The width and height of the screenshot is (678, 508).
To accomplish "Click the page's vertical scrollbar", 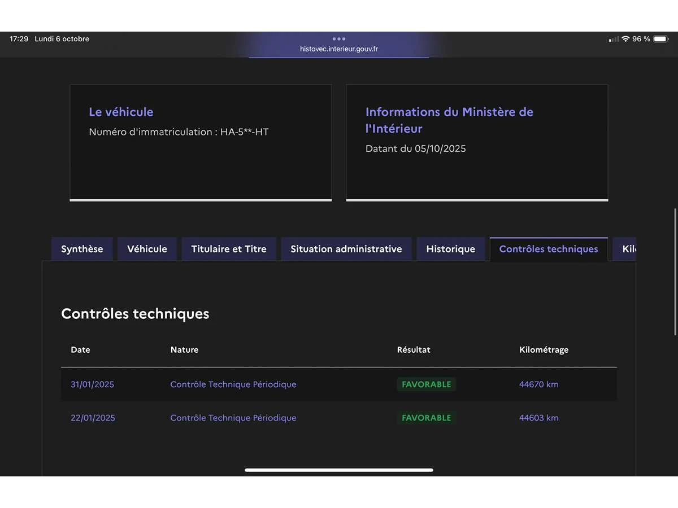I will point(675,272).
